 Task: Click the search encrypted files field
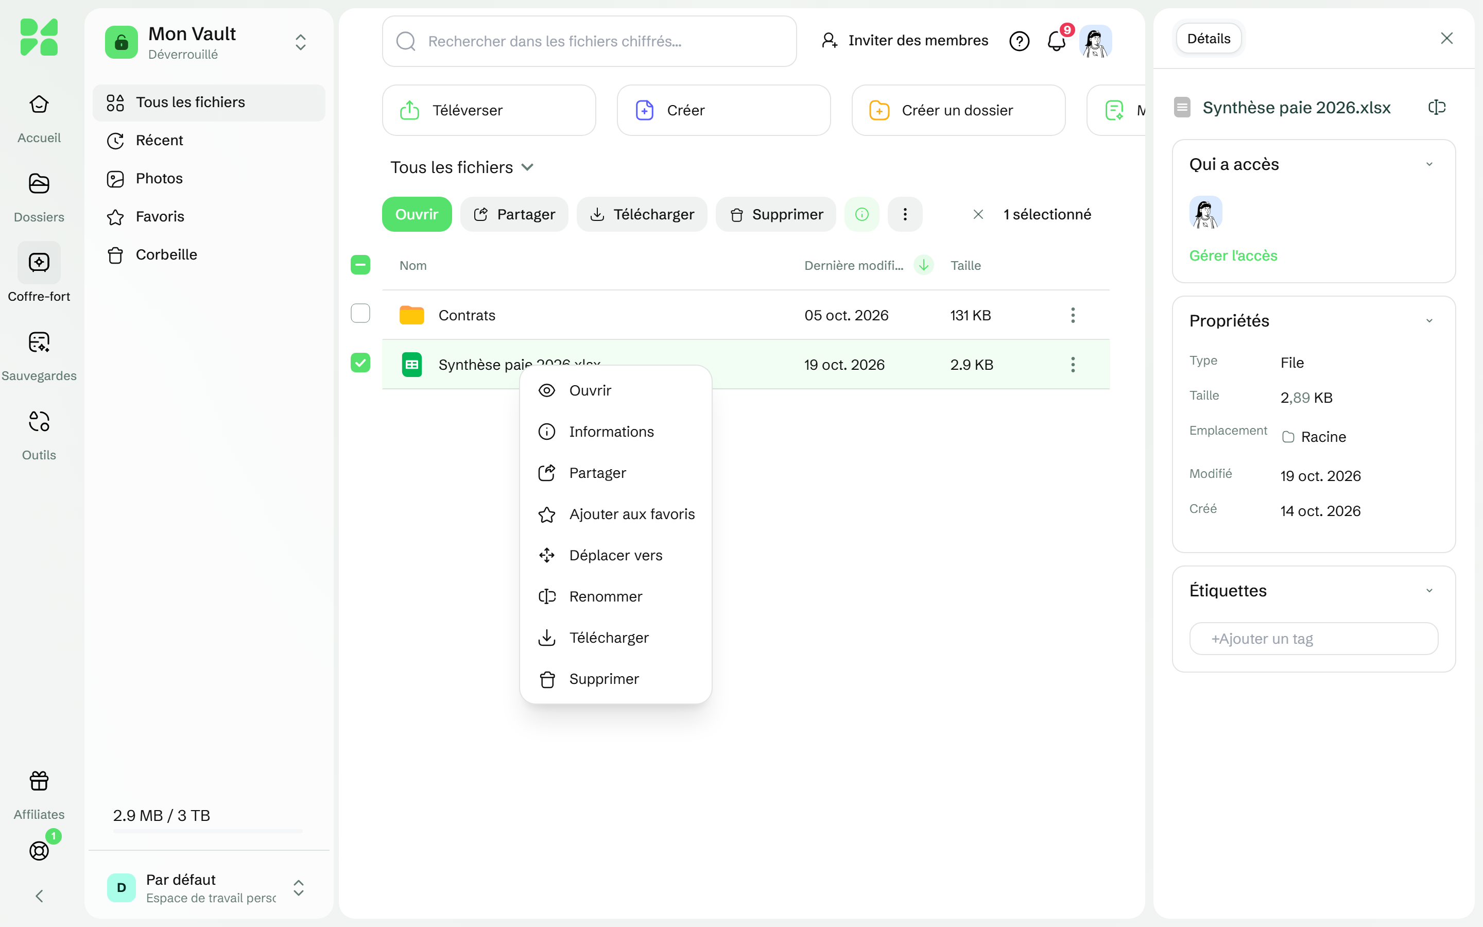[589, 41]
